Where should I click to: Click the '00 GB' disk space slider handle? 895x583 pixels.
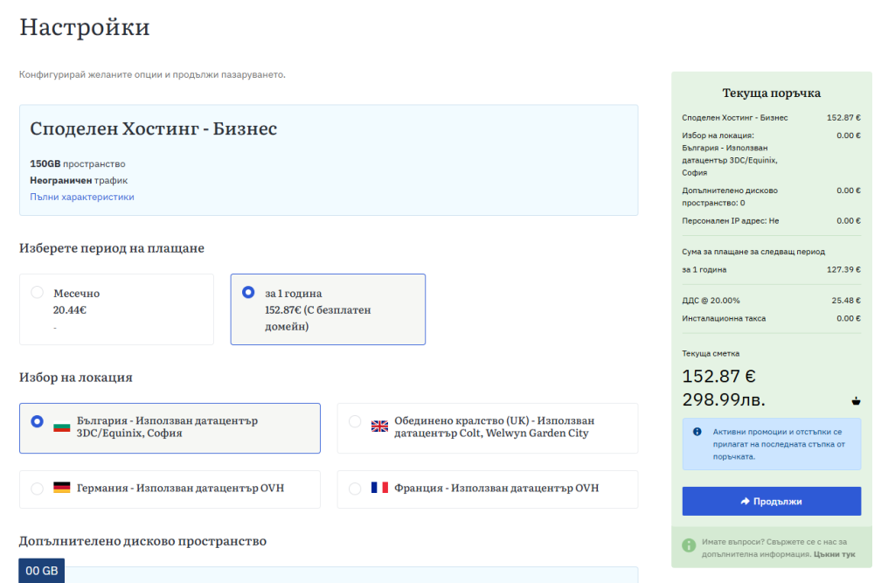(42, 571)
